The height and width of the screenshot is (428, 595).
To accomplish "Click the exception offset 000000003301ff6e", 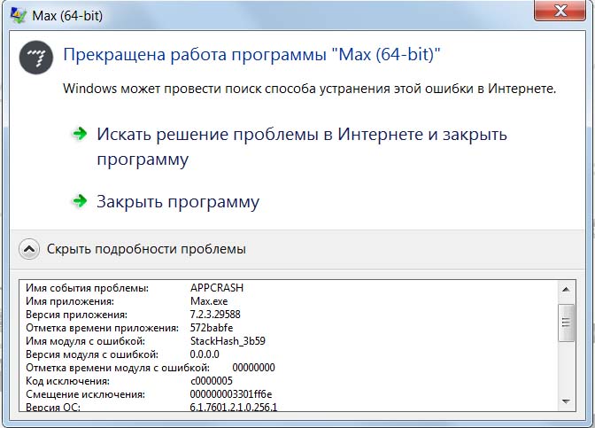I will click(232, 394).
